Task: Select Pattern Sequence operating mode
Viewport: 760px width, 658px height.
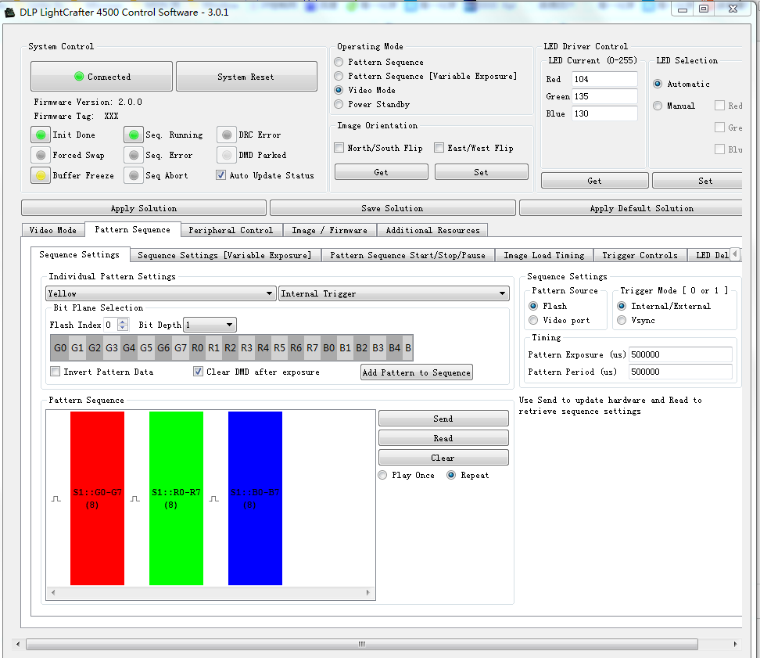Action: point(339,63)
